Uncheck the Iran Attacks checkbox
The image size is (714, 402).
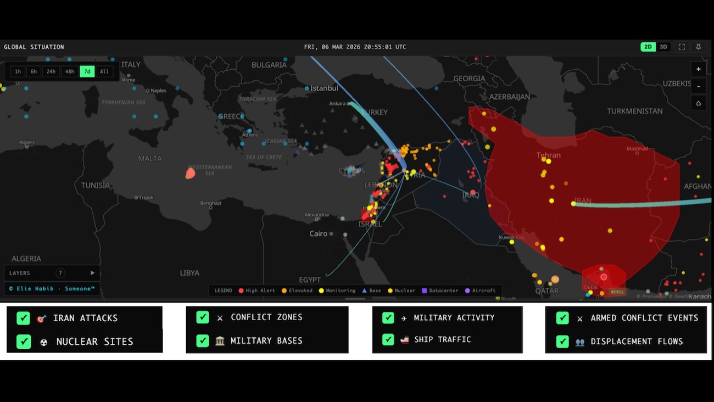pos(23,318)
